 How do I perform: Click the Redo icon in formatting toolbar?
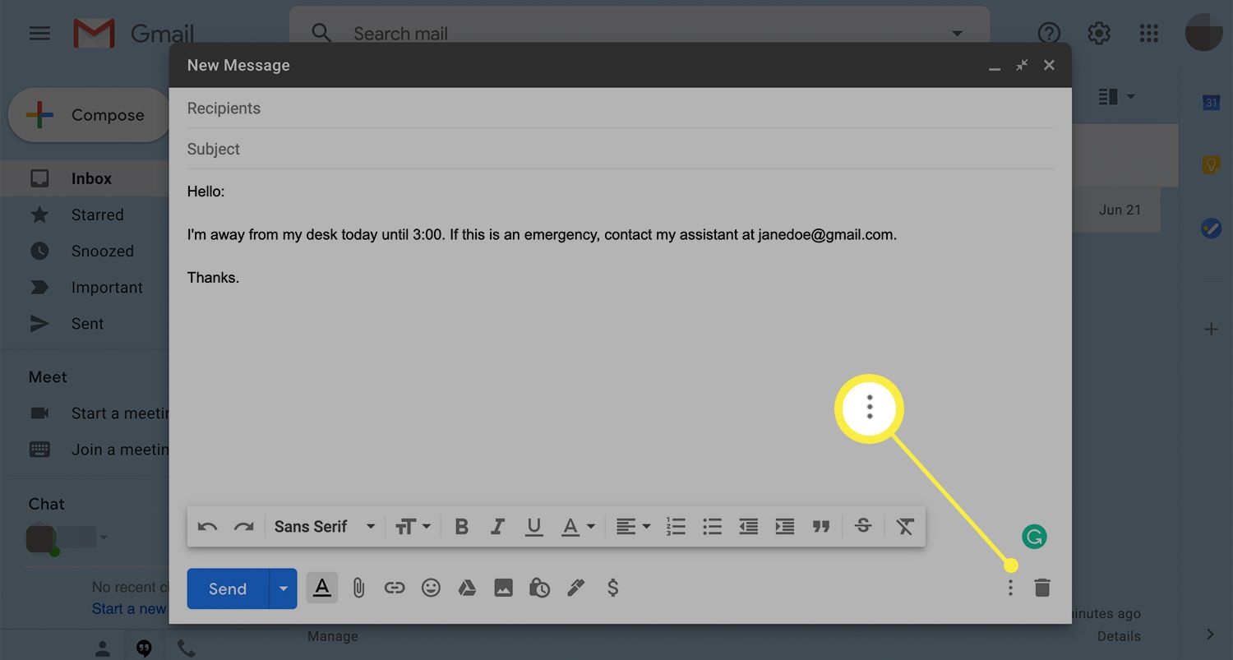point(244,527)
